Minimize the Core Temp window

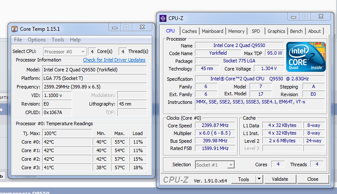(115, 27)
